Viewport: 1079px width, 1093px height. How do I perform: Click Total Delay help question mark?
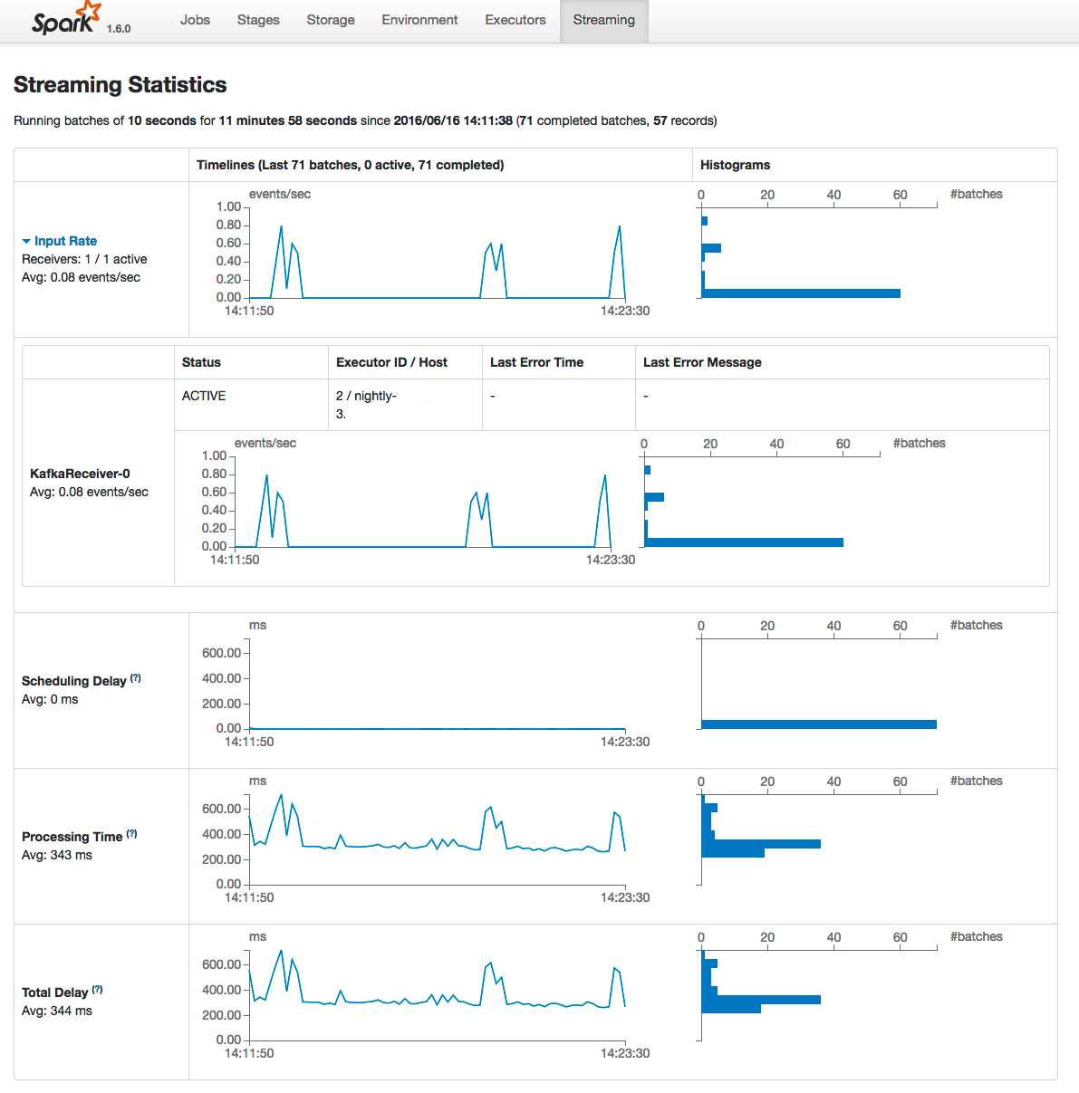(97, 989)
